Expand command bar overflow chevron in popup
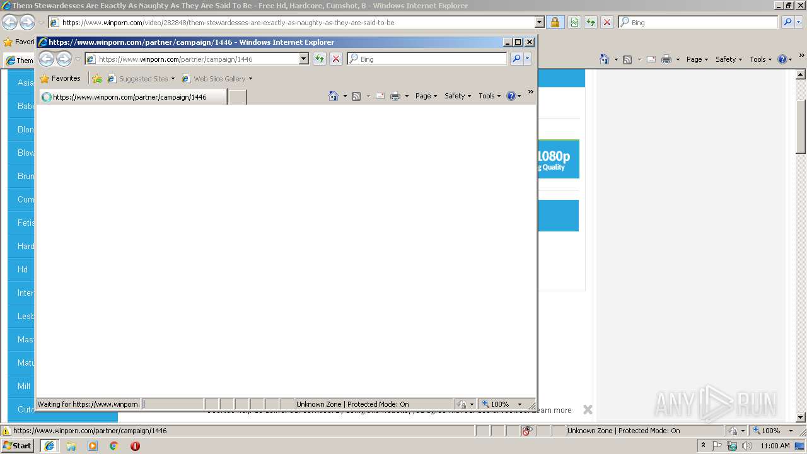 point(530,92)
